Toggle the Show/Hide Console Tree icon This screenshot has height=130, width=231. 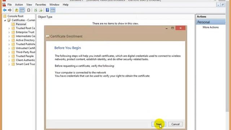point(22,10)
